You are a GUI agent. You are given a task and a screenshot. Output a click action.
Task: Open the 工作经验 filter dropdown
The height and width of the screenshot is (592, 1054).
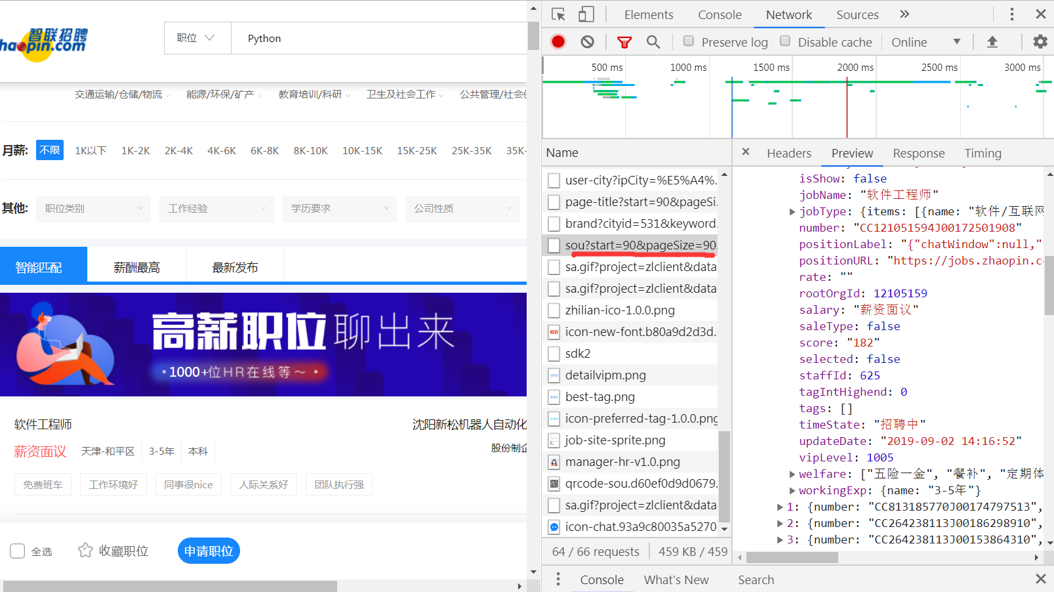[x=216, y=209]
